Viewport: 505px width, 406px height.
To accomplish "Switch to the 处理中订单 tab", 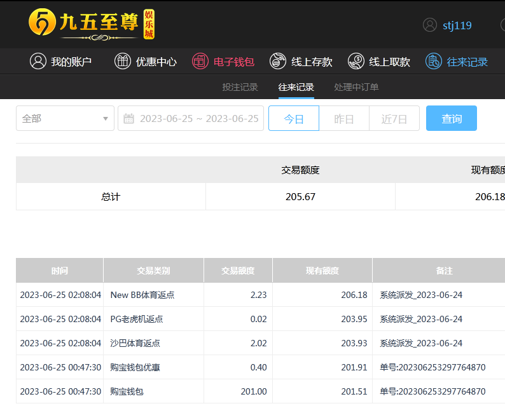I will 356,87.
